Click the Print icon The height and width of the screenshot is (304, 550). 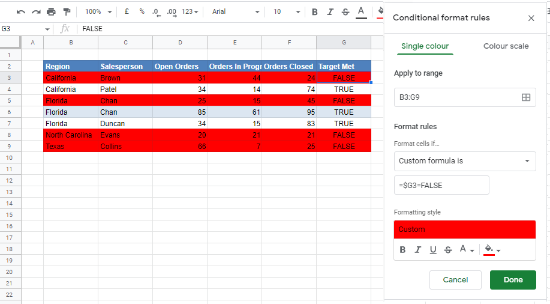pos(51,12)
